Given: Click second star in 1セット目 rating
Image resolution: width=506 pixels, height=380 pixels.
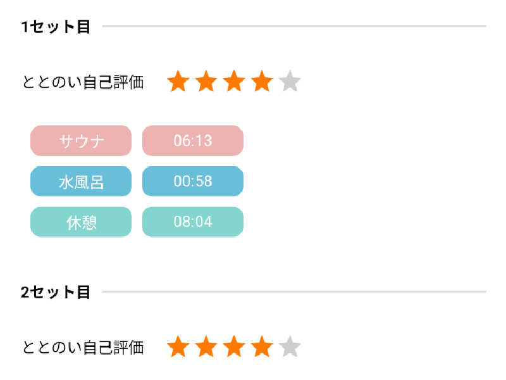Looking at the screenshot, I should (x=206, y=82).
